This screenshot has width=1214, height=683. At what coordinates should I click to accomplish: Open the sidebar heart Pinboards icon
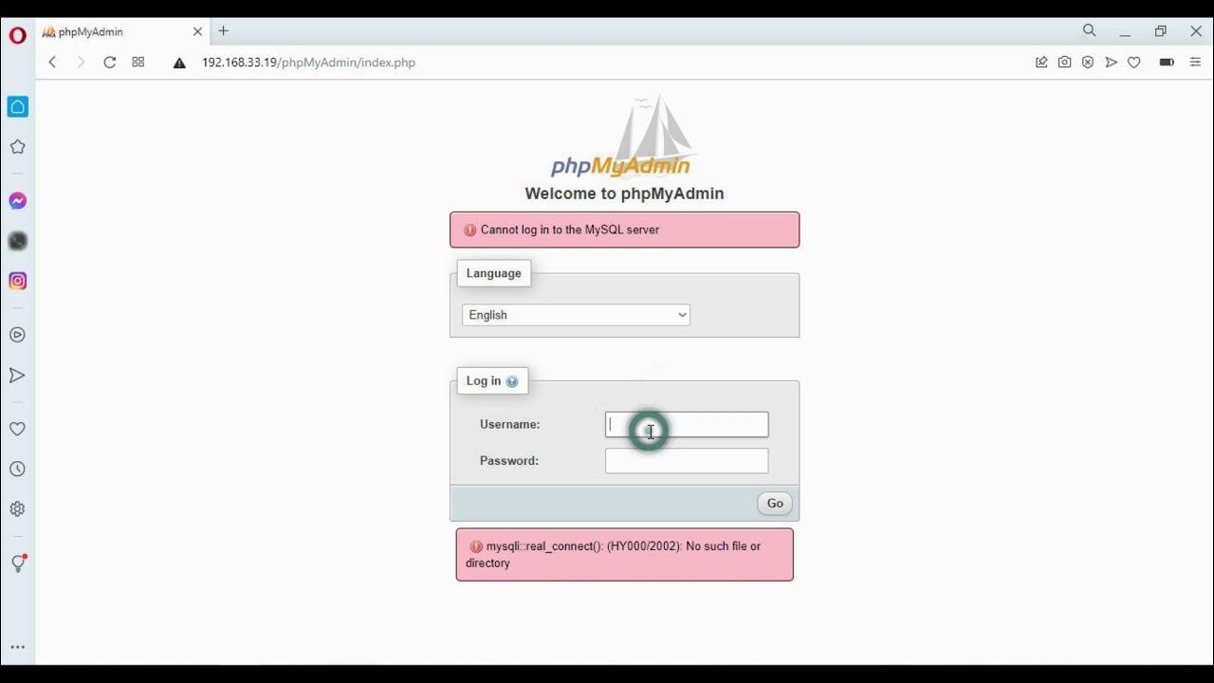pos(17,429)
